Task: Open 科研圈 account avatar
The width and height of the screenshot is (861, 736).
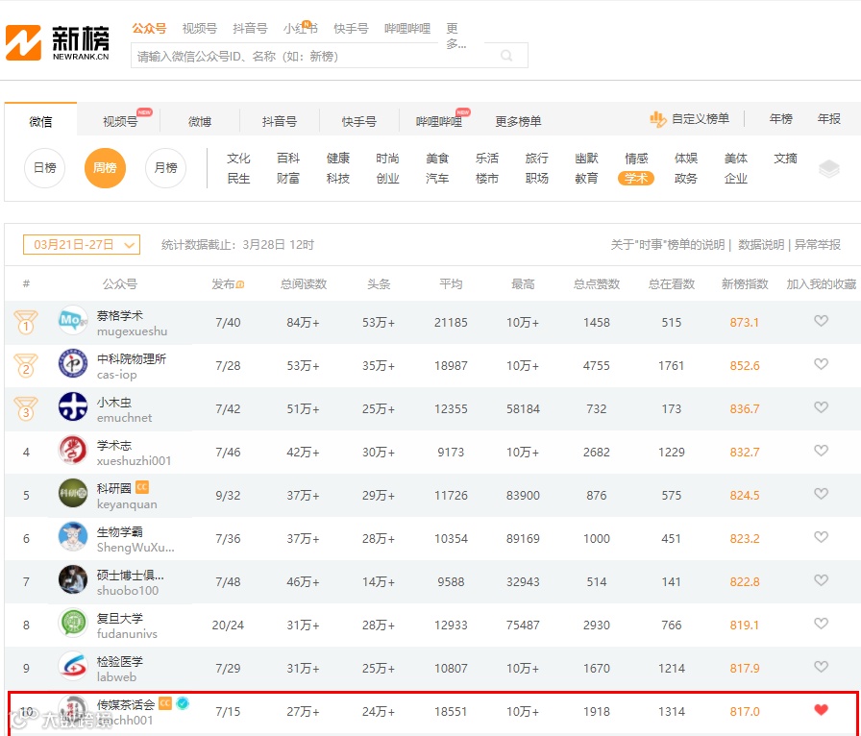Action: [73, 493]
